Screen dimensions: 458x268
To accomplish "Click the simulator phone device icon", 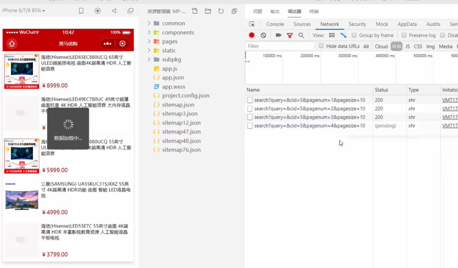I will click(x=81, y=11).
